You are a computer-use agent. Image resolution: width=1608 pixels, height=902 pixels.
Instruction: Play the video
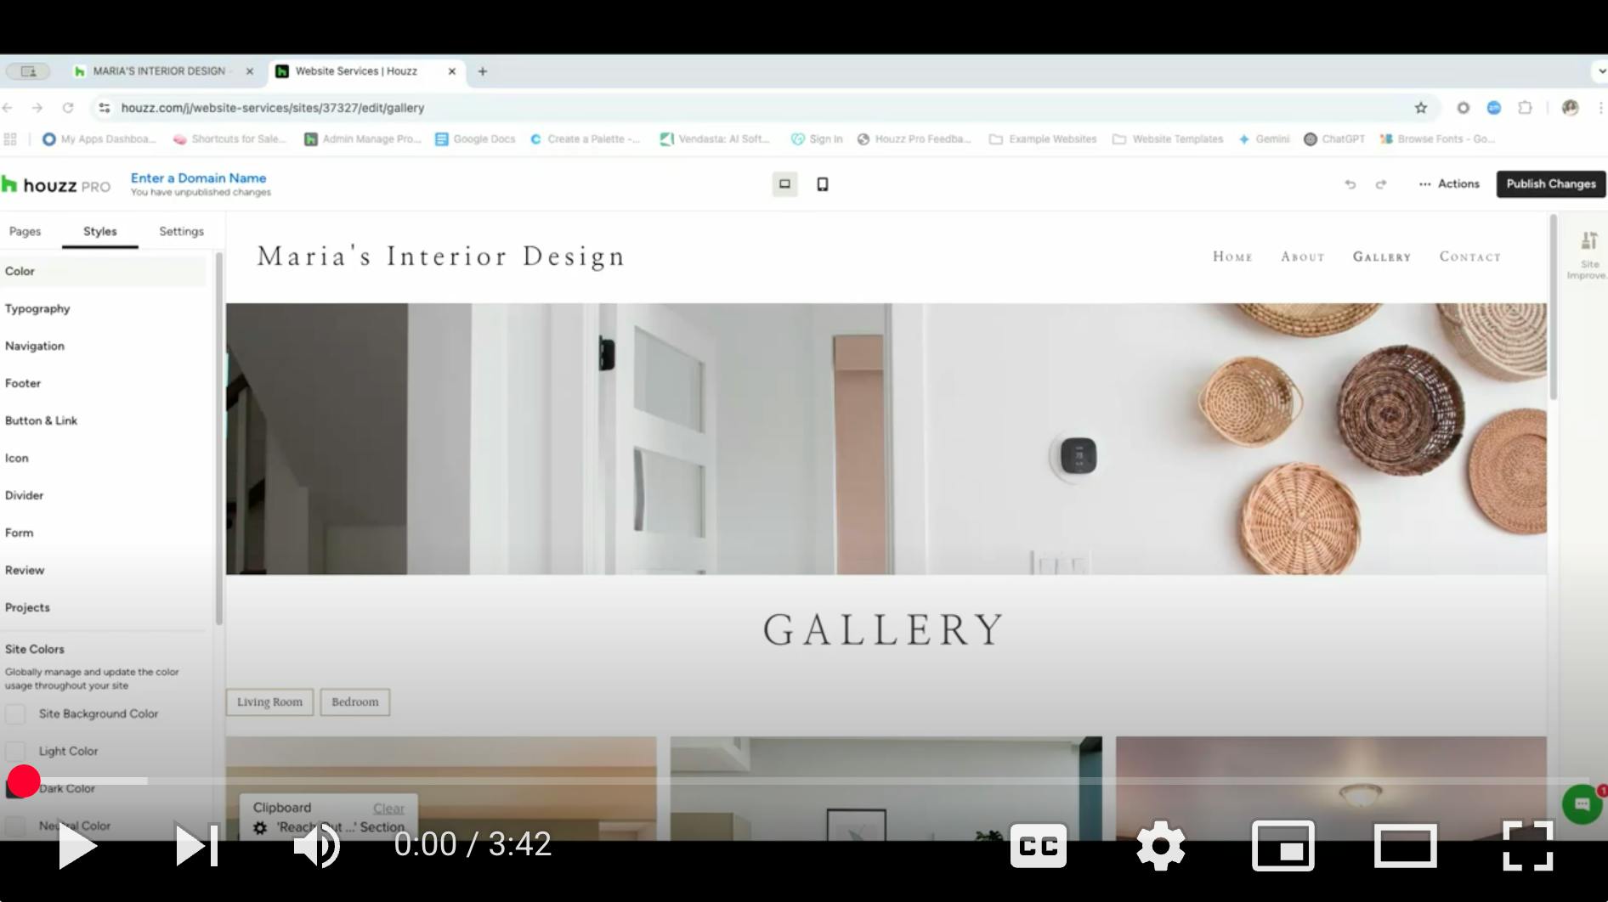pyautogui.click(x=76, y=846)
